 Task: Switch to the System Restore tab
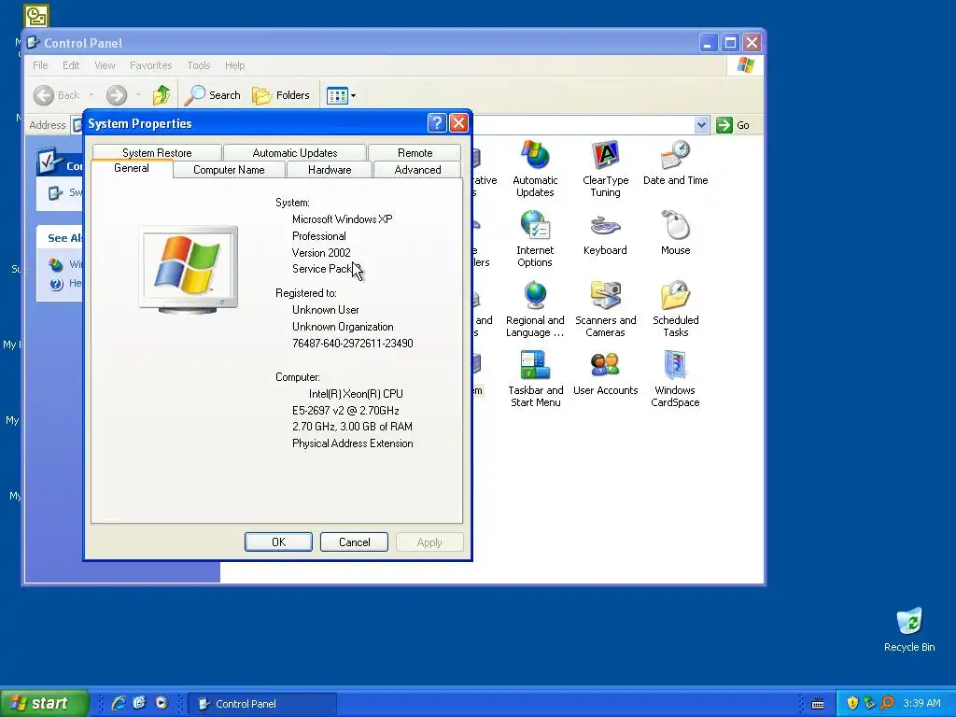click(157, 152)
